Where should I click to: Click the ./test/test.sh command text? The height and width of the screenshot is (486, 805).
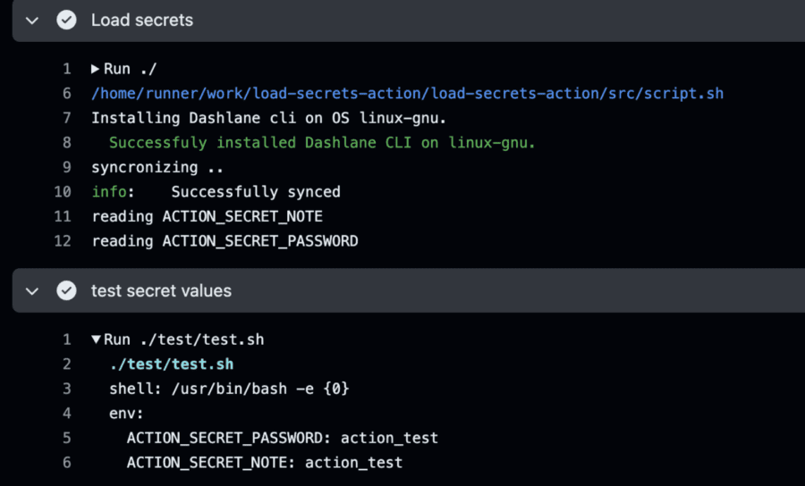(171, 364)
